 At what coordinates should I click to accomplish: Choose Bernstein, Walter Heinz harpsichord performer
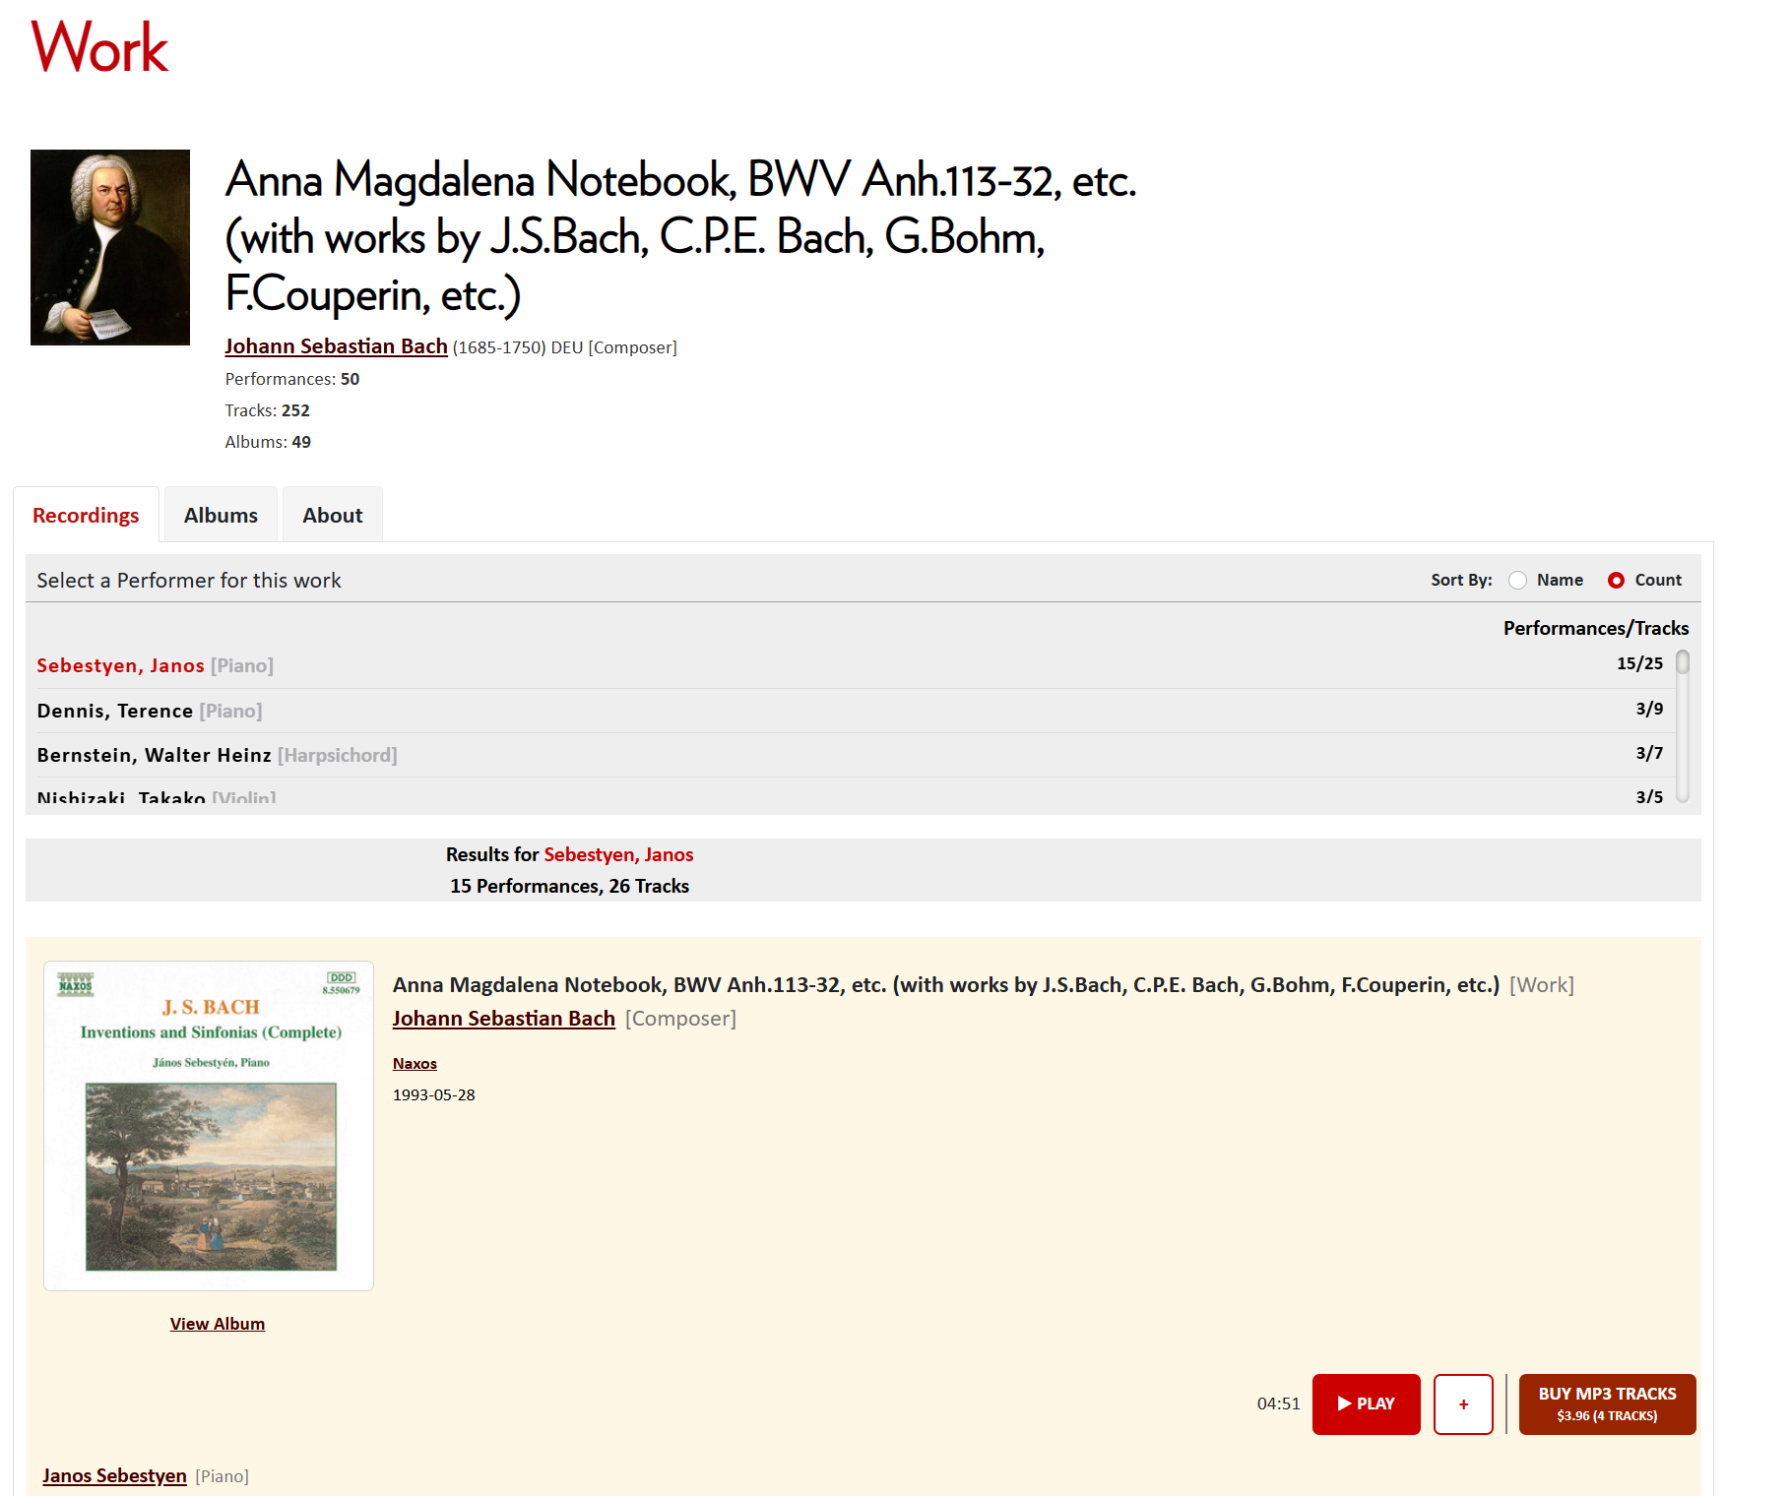(154, 755)
